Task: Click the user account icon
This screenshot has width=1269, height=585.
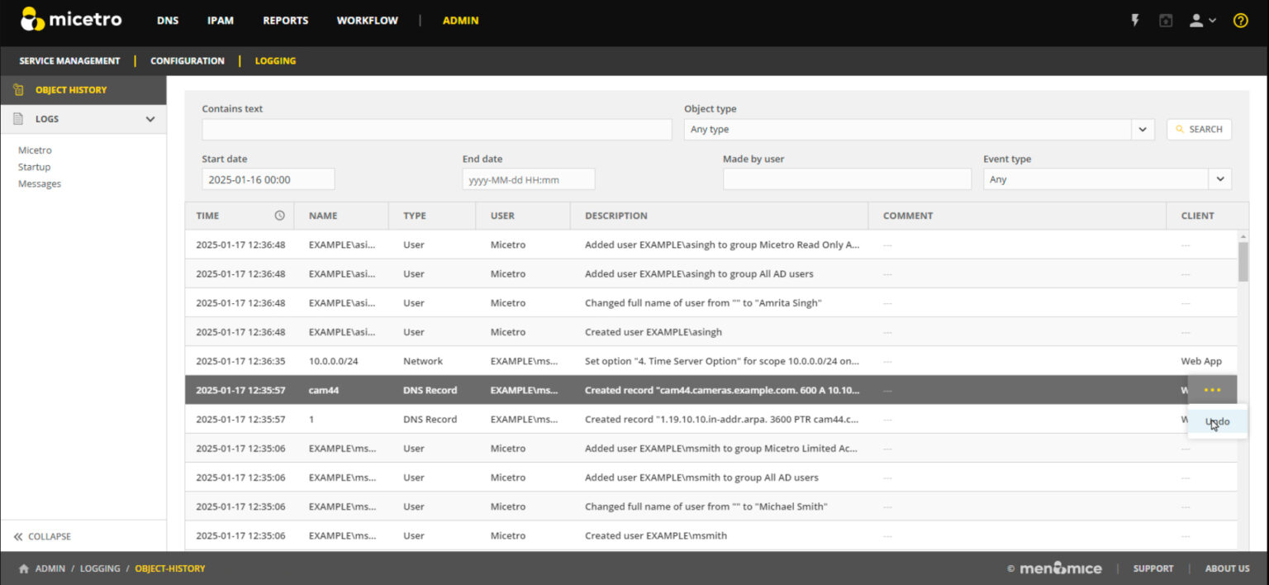Action: tap(1197, 20)
